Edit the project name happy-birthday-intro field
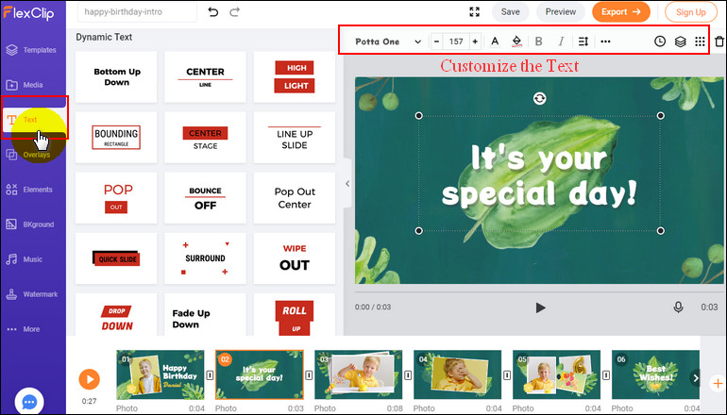This screenshot has height=415, width=727. click(137, 12)
